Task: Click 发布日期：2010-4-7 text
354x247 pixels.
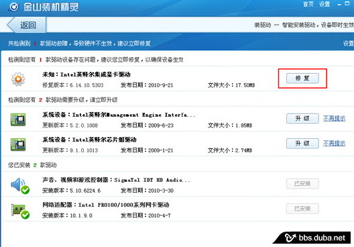Action: click(x=145, y=215)
